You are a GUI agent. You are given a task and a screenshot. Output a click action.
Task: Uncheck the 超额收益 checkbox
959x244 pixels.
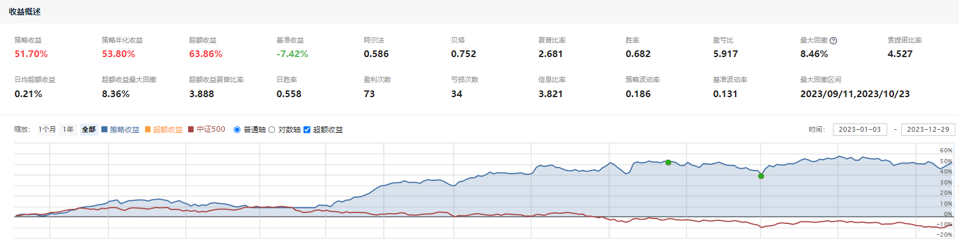307,130
